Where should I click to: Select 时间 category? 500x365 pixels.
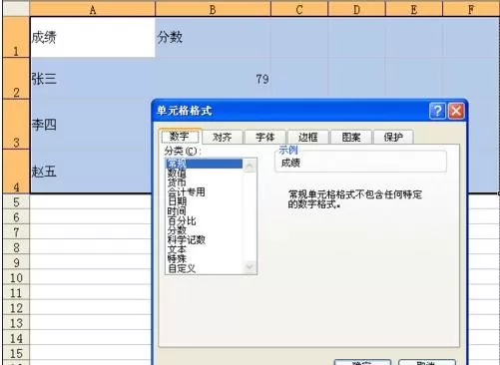point(205,210)
